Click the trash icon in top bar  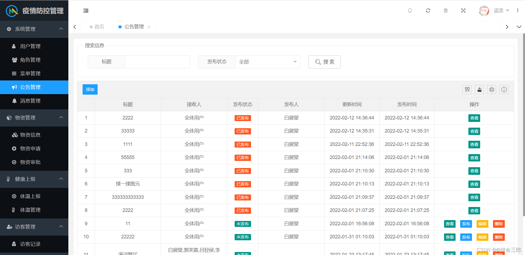tap(445, 11)
